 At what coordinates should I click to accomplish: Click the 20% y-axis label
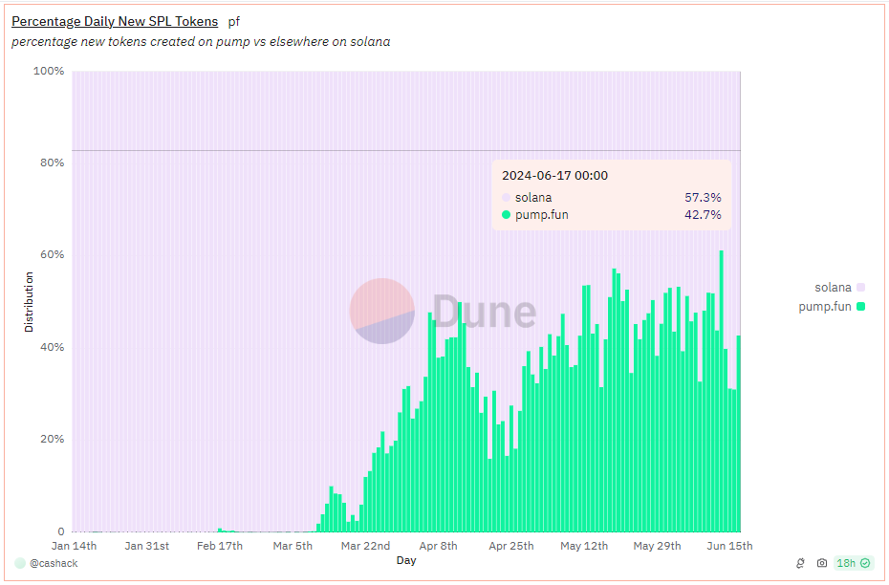pos(53,439)
